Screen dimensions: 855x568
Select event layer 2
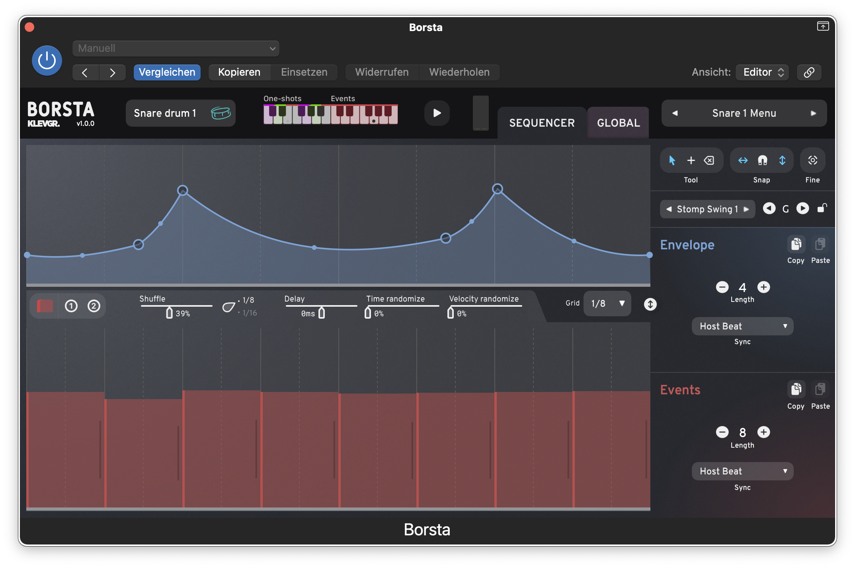click(94, 306)
